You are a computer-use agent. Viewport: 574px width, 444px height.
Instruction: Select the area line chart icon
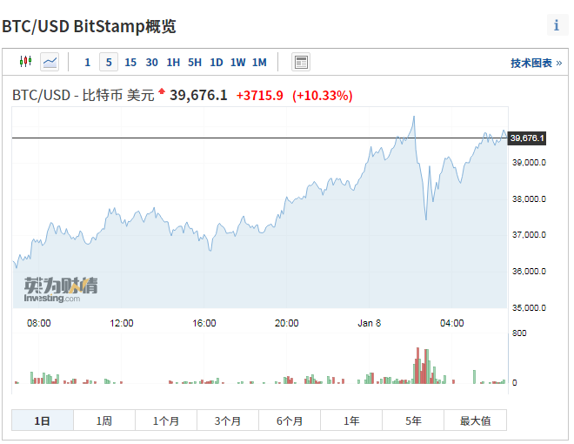click(50, 62)
